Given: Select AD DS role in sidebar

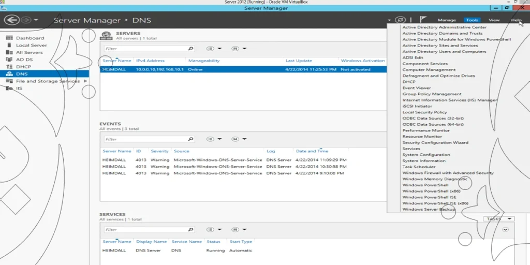Looking at the screenshot, I should point(24,60).
